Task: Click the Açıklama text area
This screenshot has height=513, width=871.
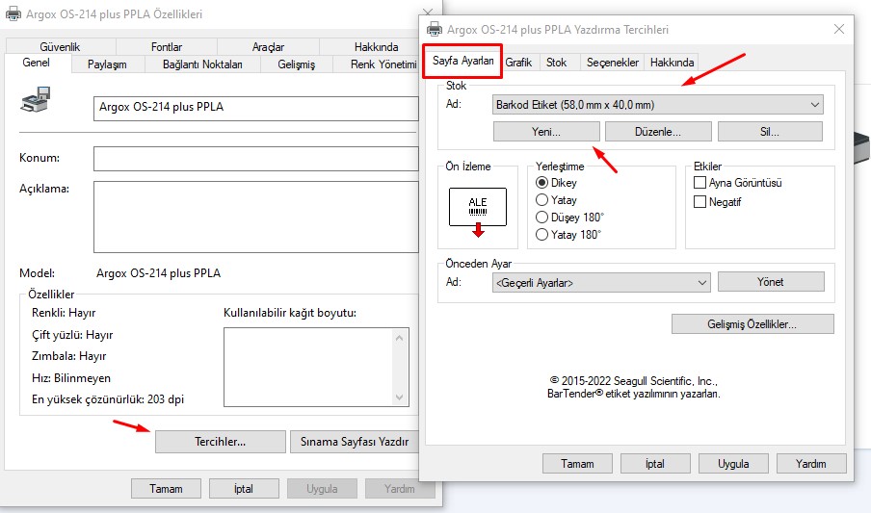Action: [256, 218]
